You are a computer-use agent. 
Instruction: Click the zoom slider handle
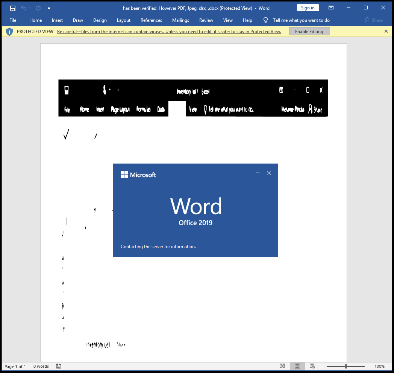[346, 366]
